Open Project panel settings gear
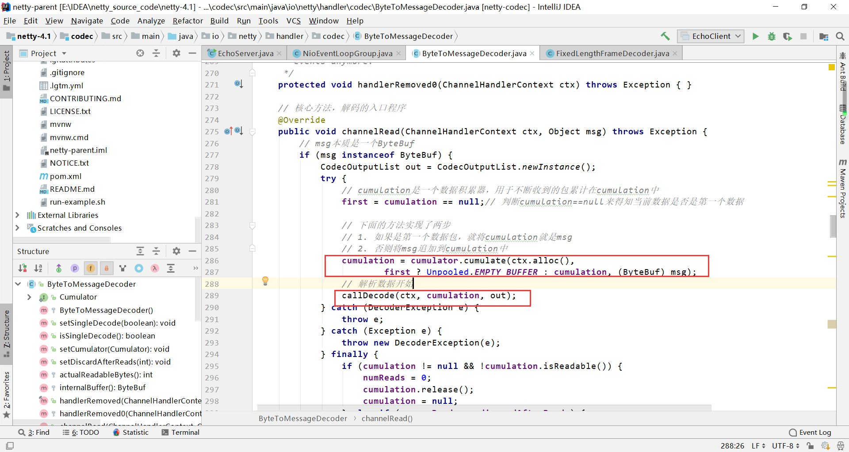The height and width of the screenshot is (452, 849). coord(176,53)
